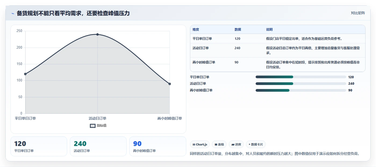Click progress value 120

point(351,77)
